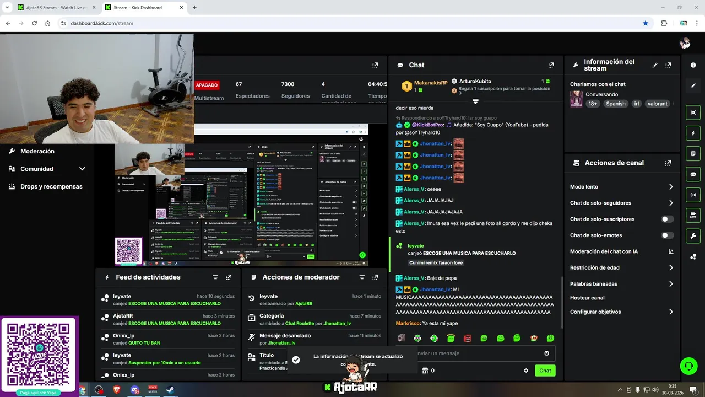The image size is (705, 397).
Task: Expand the Comunidad menu chevron
Action: [x=82, y=169]
